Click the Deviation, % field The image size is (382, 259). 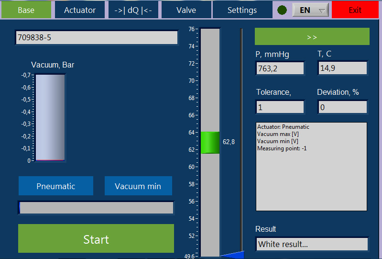tap(342, 107)
